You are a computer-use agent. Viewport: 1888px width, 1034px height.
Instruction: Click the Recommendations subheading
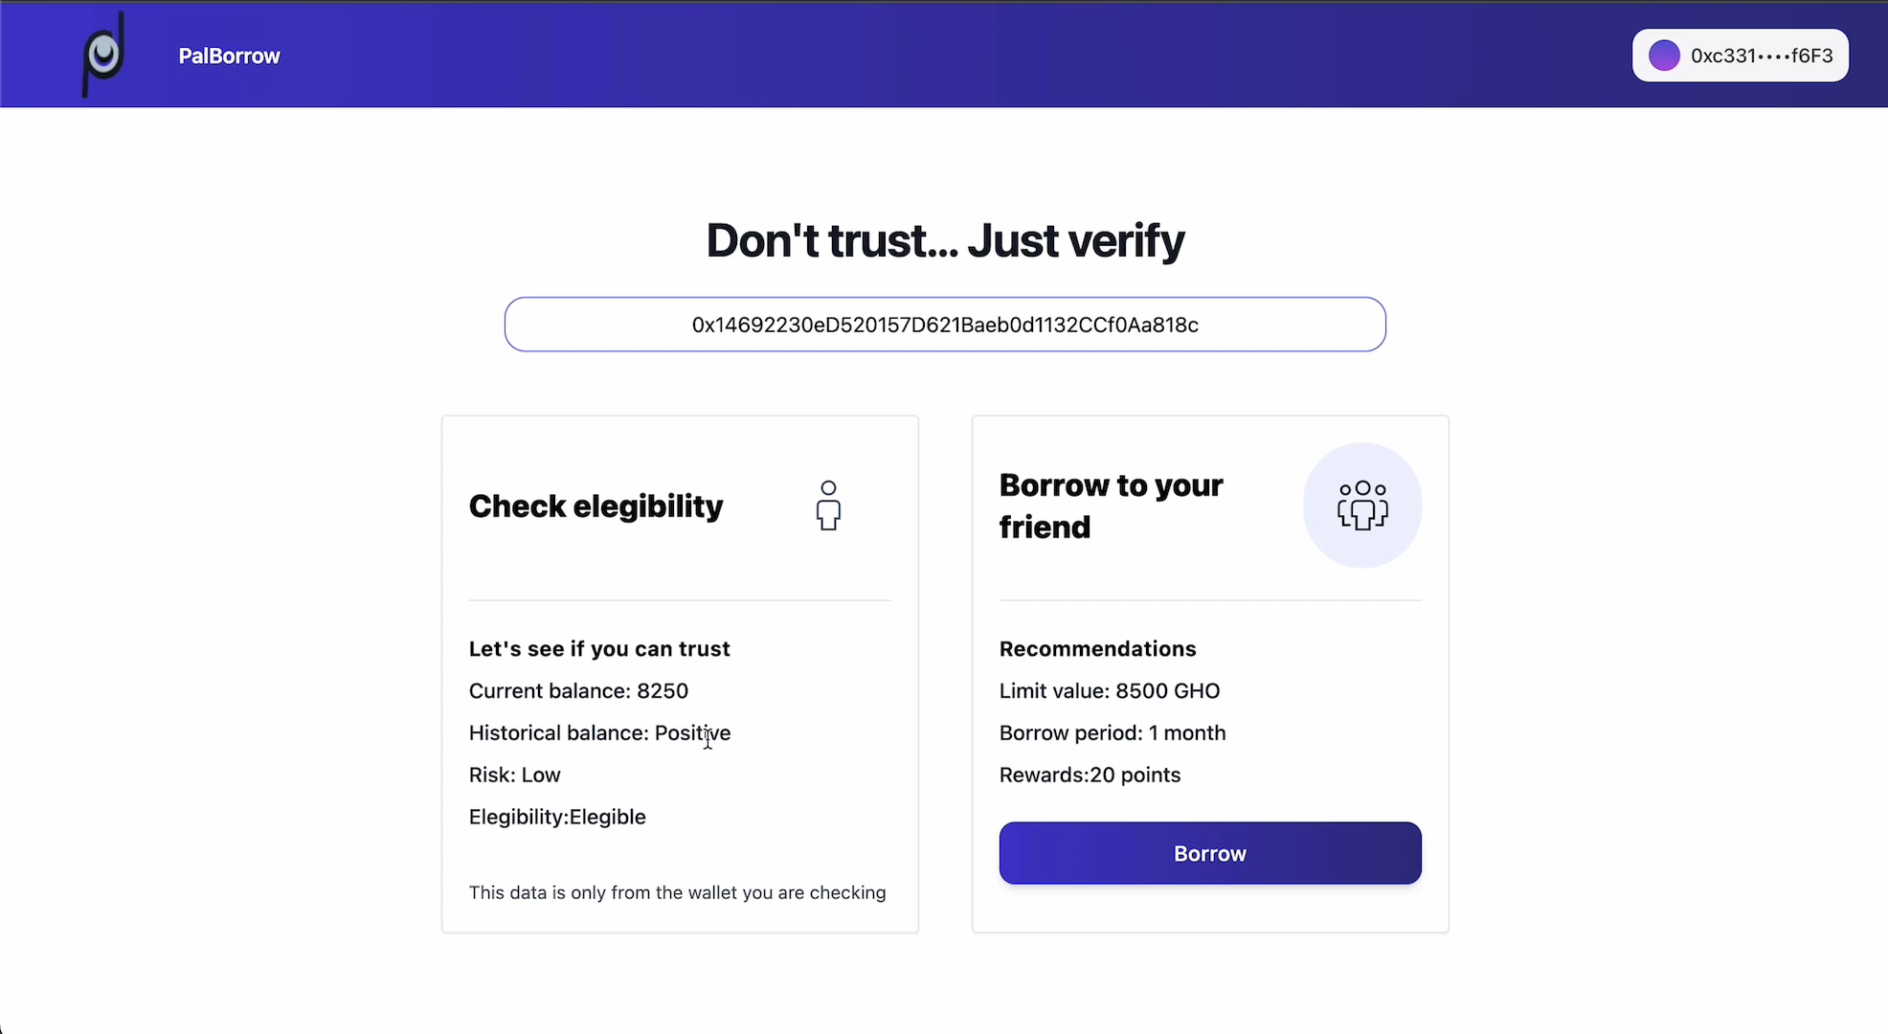click(x=1097, y=649)
